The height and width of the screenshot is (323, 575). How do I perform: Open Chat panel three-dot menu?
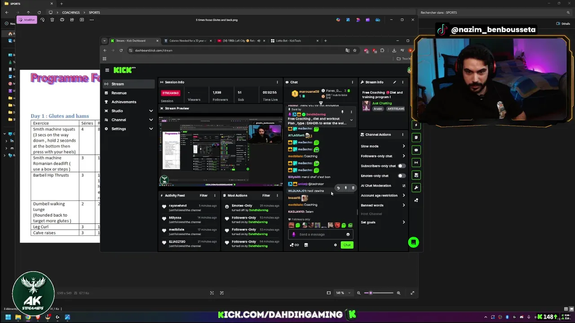pos(352,82)
